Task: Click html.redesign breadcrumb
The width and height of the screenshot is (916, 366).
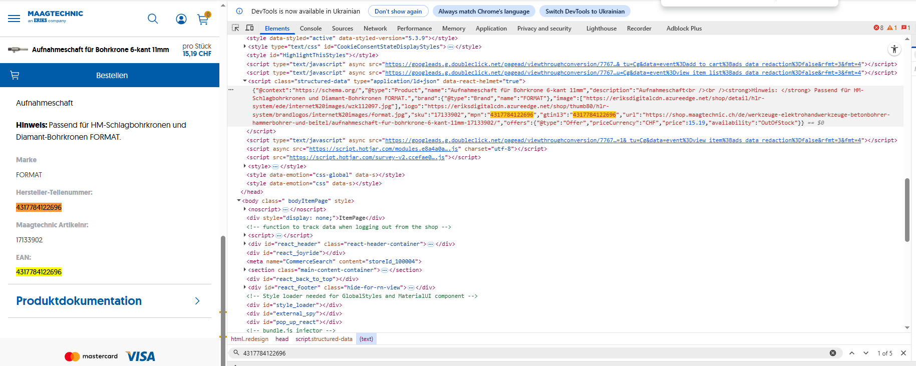Action: (249, 339)
